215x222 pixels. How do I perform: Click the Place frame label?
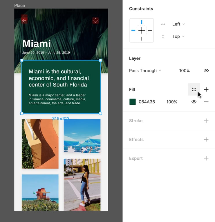pos(19,5)
